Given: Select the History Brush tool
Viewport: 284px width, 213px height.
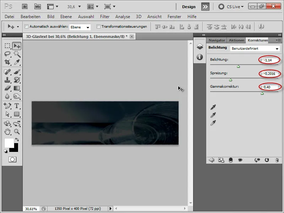Looking at the screenshot, I should pyautogui.click(x=17, y=80).
